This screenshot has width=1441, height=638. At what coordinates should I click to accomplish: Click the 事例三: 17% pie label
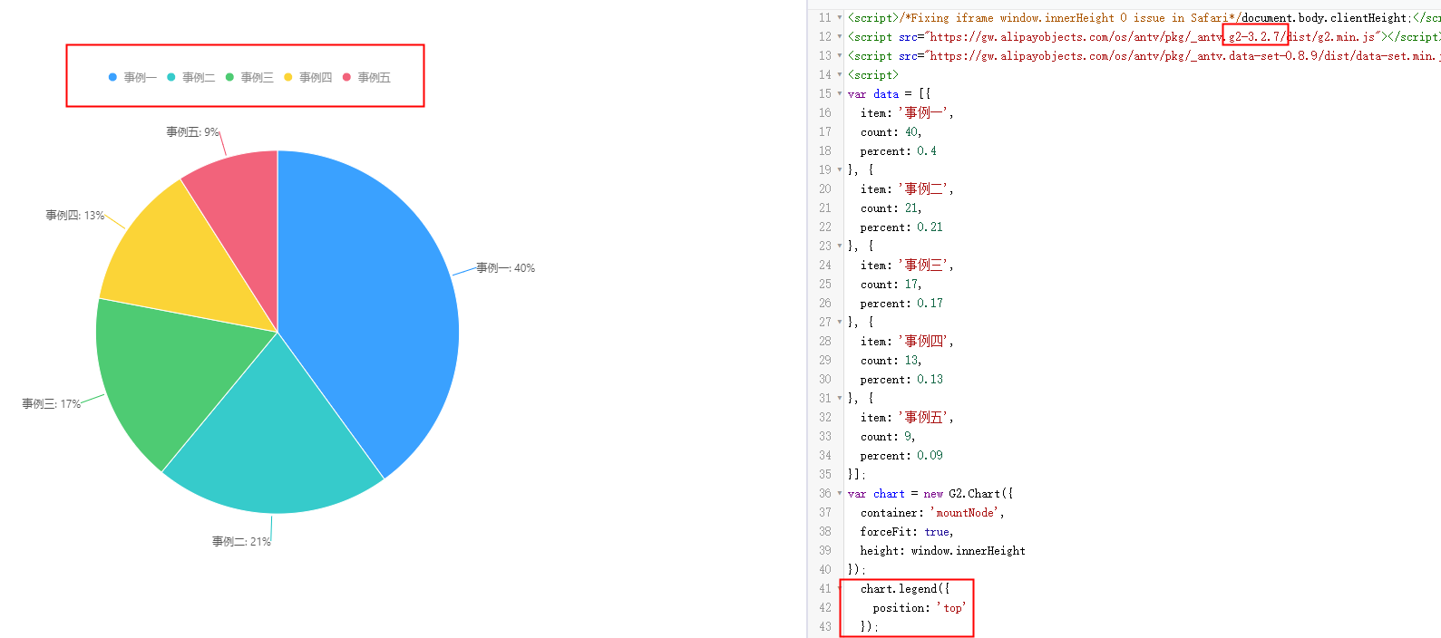(x=52, y=404)
